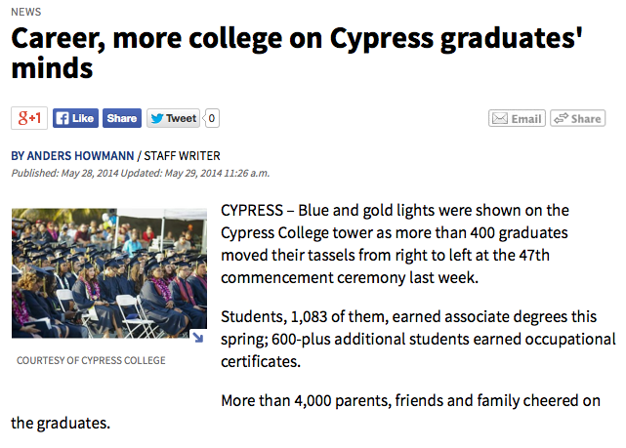Click the gray share arrows icon
The width and height of the screenshot is (626, 448).
click(561, 118)
